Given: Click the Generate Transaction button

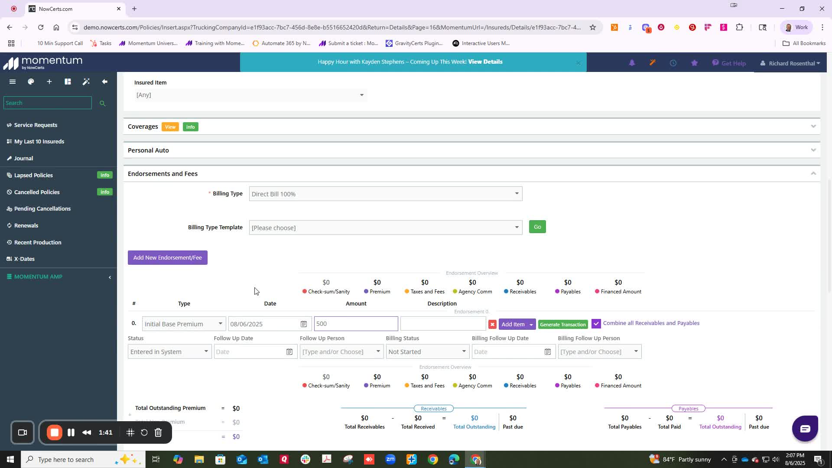Looking at the screenshot, I should pyautogui.click(x=562, y=325).
